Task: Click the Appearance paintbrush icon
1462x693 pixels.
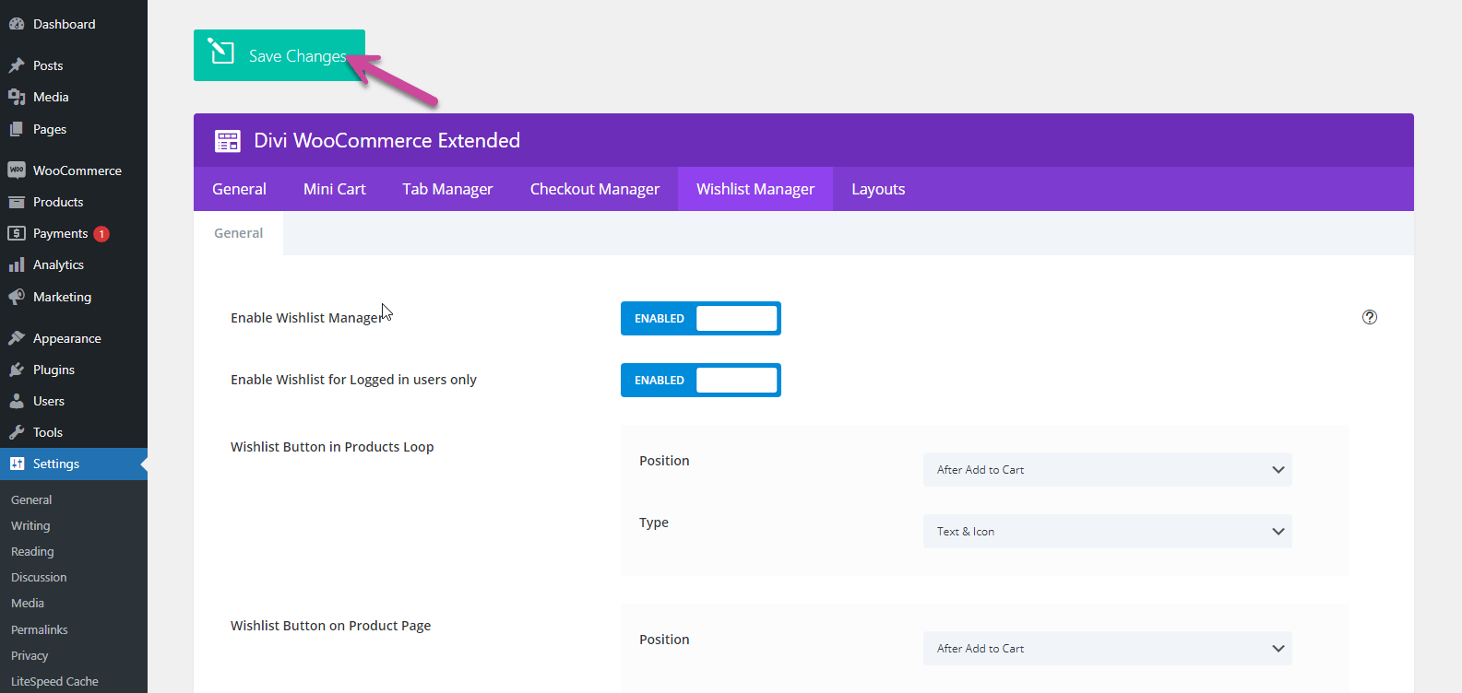Action: (x=17, y=338)
